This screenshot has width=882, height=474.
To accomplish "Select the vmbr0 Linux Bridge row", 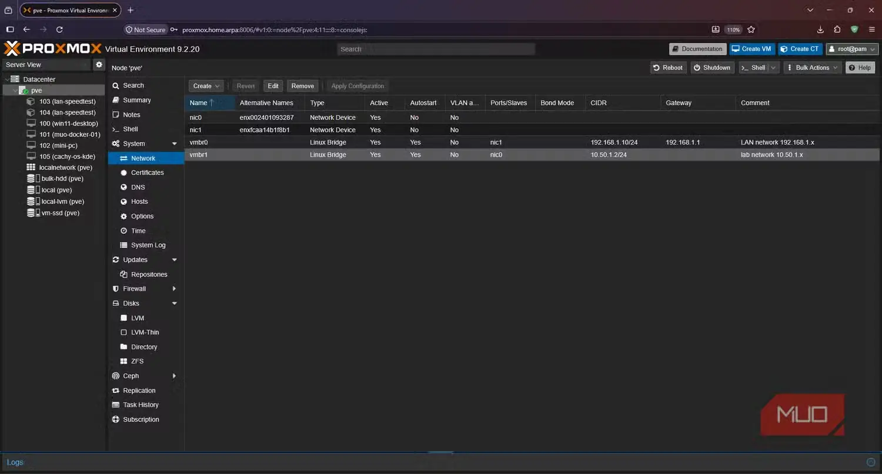I will coord(532,142).
